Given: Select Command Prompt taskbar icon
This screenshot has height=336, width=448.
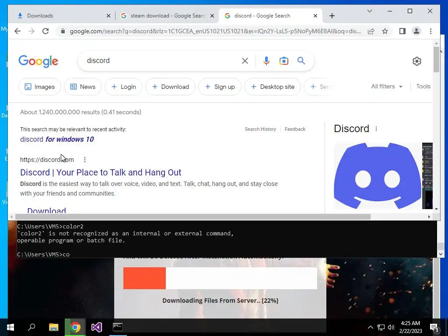Looking at the screenshot, I should point(118,327).
